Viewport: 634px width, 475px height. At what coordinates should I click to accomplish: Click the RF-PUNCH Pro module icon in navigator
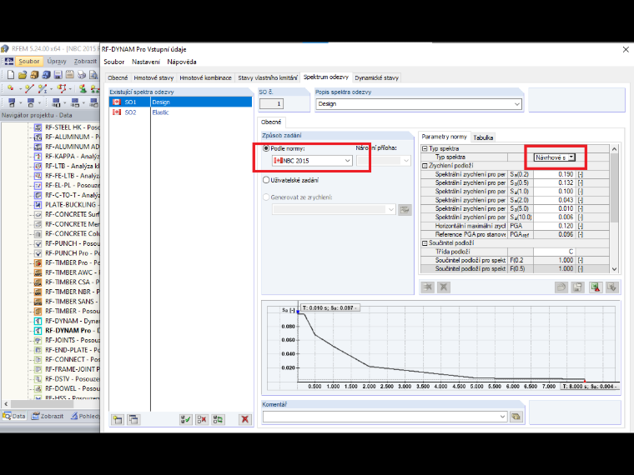[x=38, y=253]
